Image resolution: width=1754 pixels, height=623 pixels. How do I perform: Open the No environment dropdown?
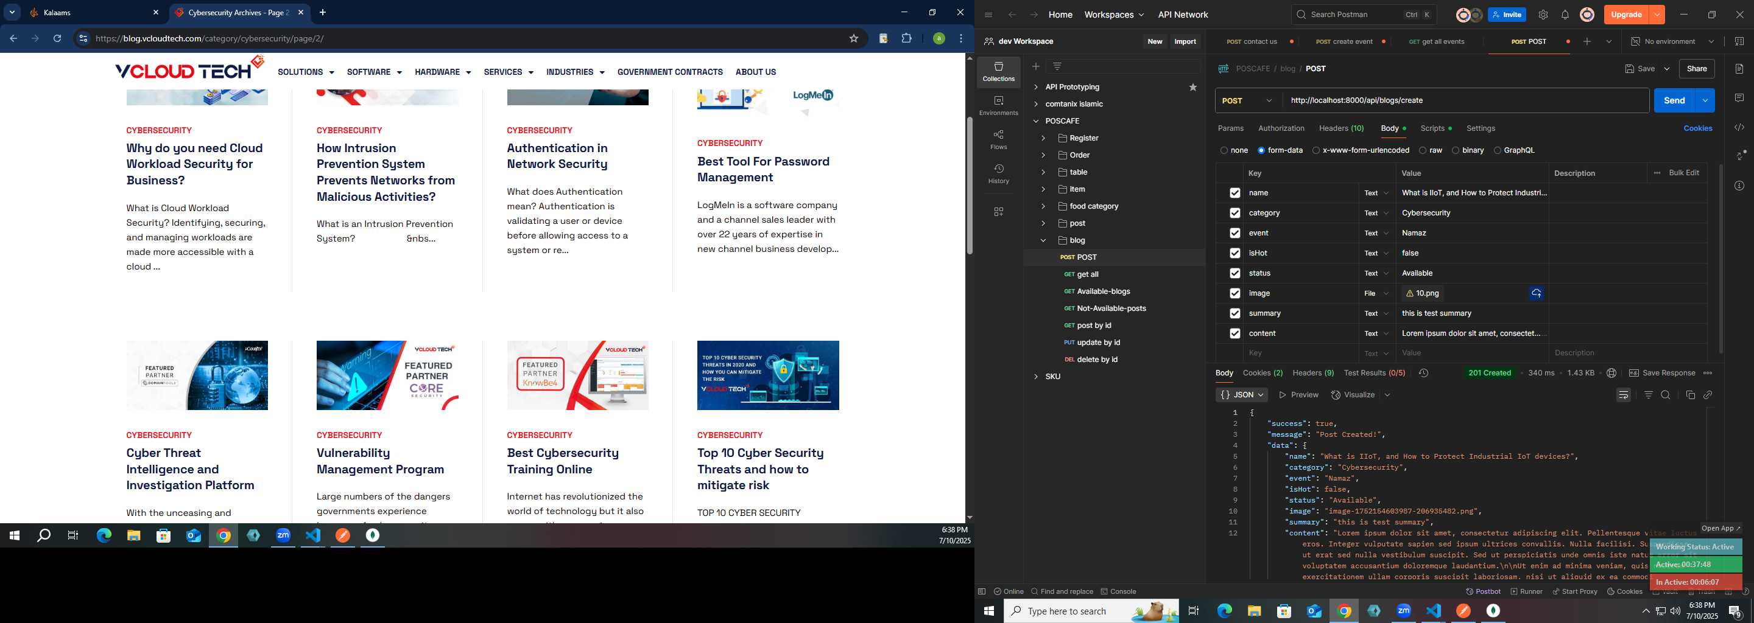(x=1672, y=41)
